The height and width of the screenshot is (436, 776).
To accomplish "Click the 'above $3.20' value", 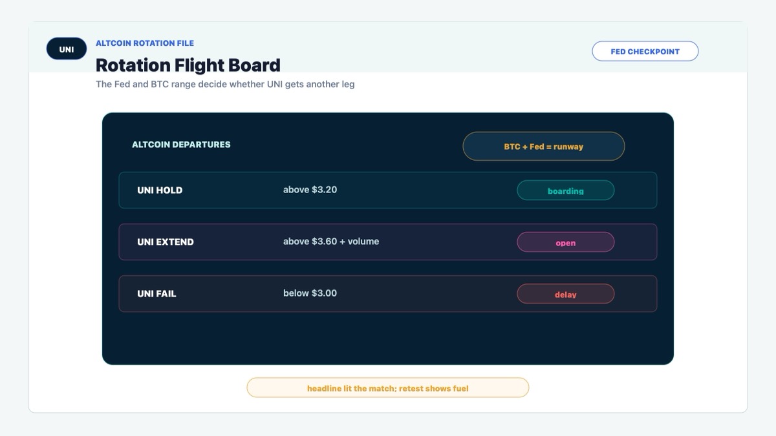I will [310, 190].
